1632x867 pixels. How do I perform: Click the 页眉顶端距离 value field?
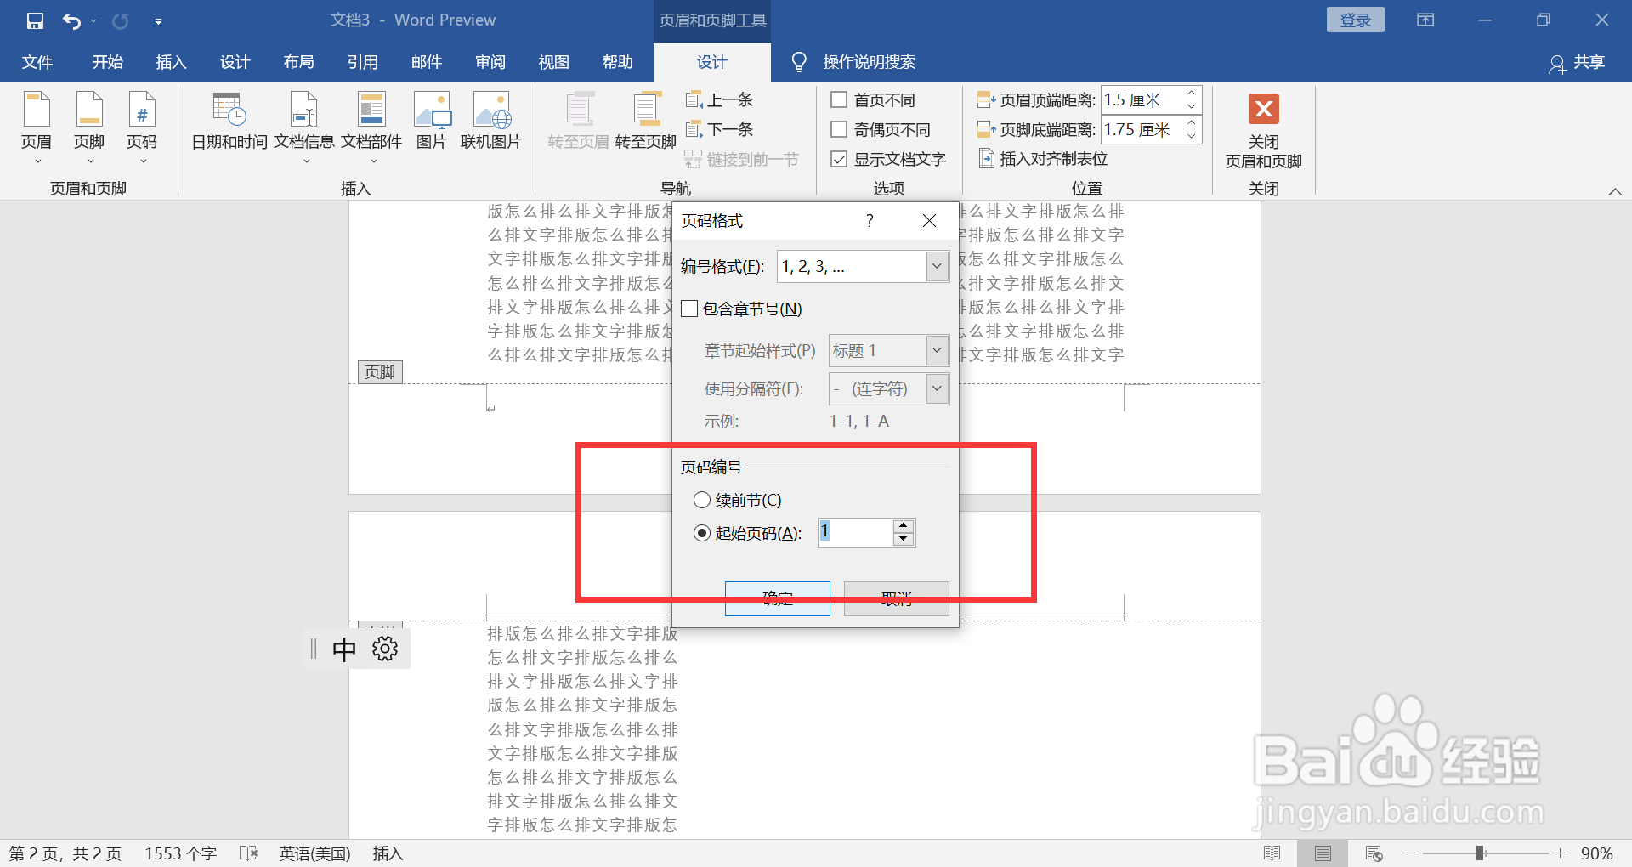pos(1142,100)
